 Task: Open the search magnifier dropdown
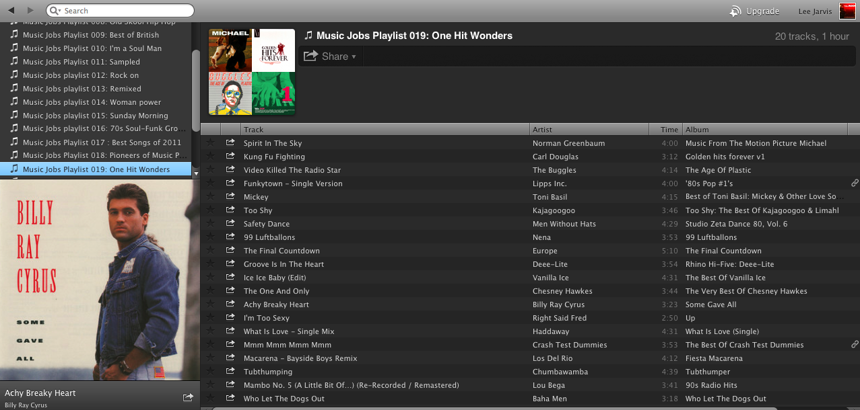point(55,11)
